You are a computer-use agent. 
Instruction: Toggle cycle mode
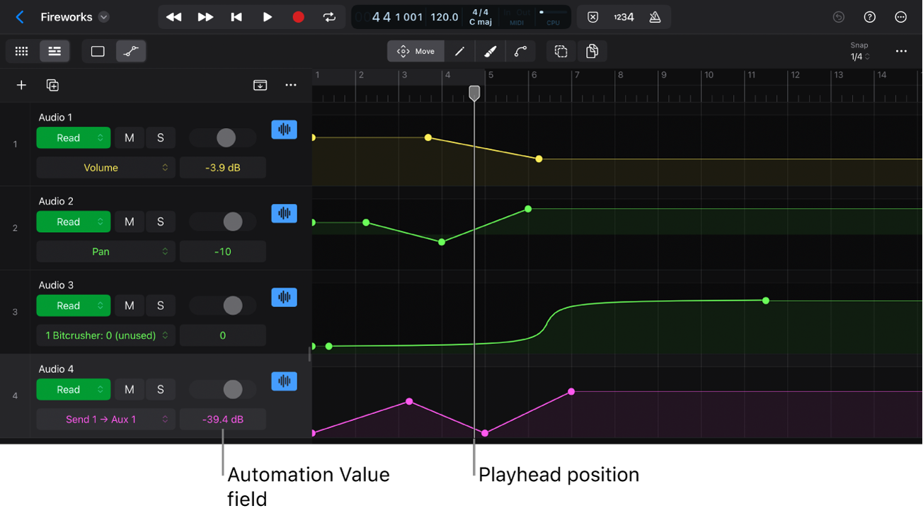click(329, 17)
